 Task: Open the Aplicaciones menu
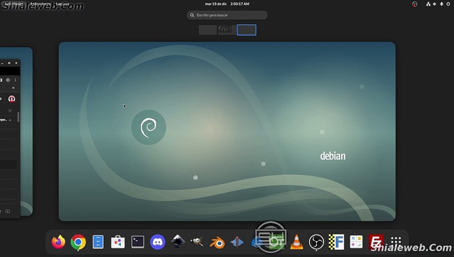(40, 4)
